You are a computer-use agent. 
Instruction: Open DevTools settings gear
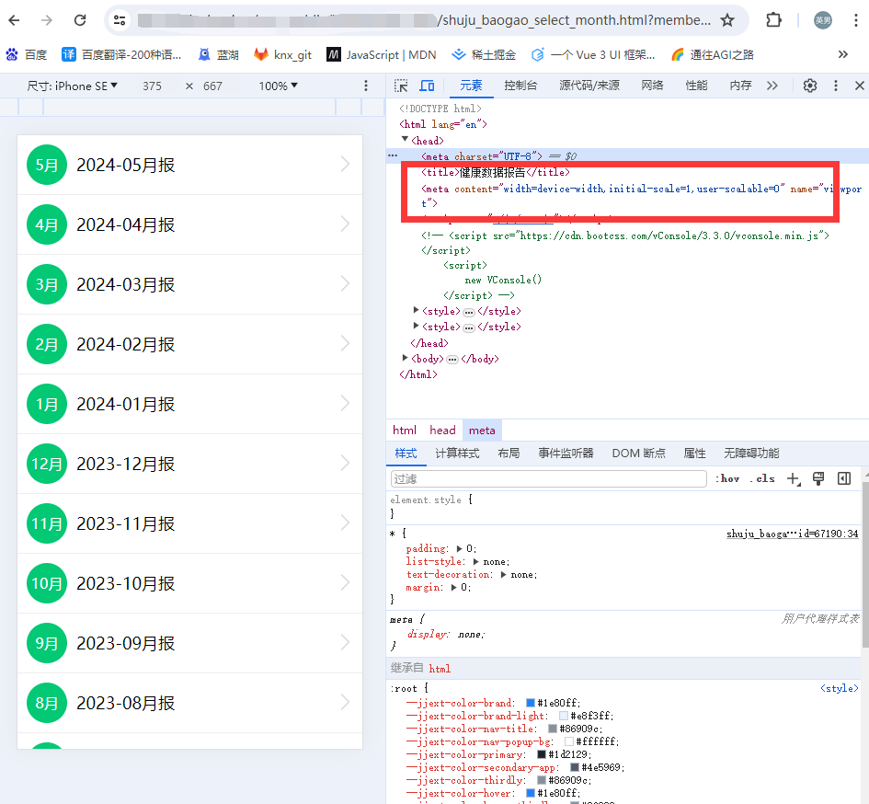(x=810, y=86)
